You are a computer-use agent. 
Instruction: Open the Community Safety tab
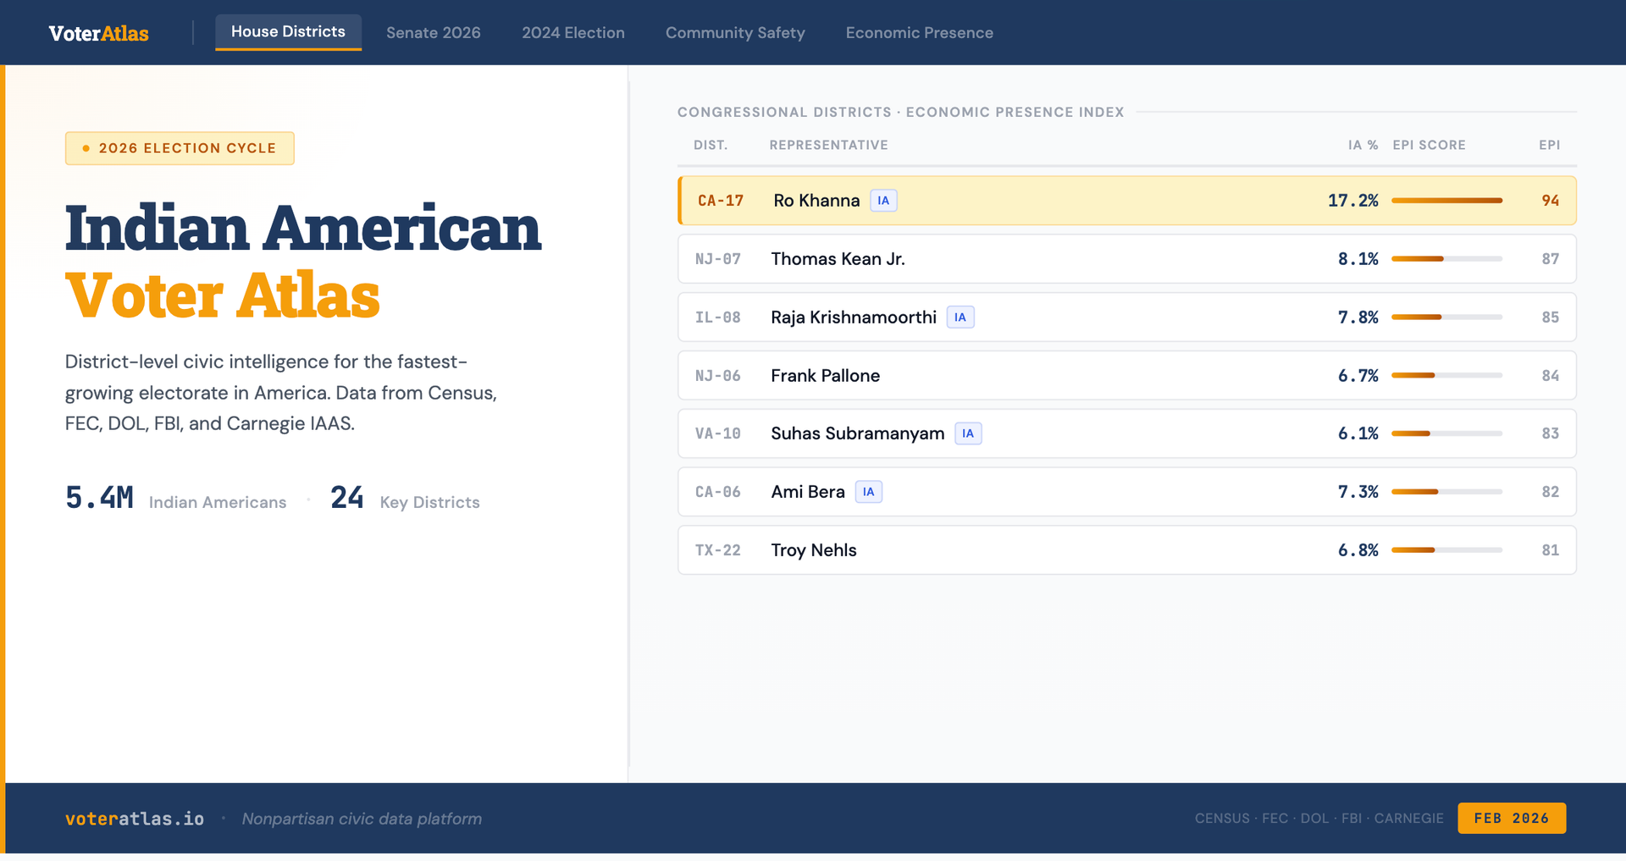[735, 32]
